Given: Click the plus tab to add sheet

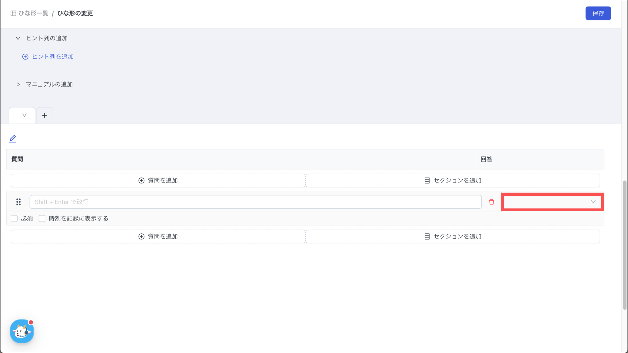Looking at the screenshot, I should 44,116.
